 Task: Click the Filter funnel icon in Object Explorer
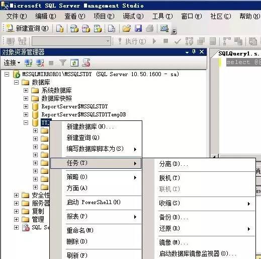tap(63, 63)
